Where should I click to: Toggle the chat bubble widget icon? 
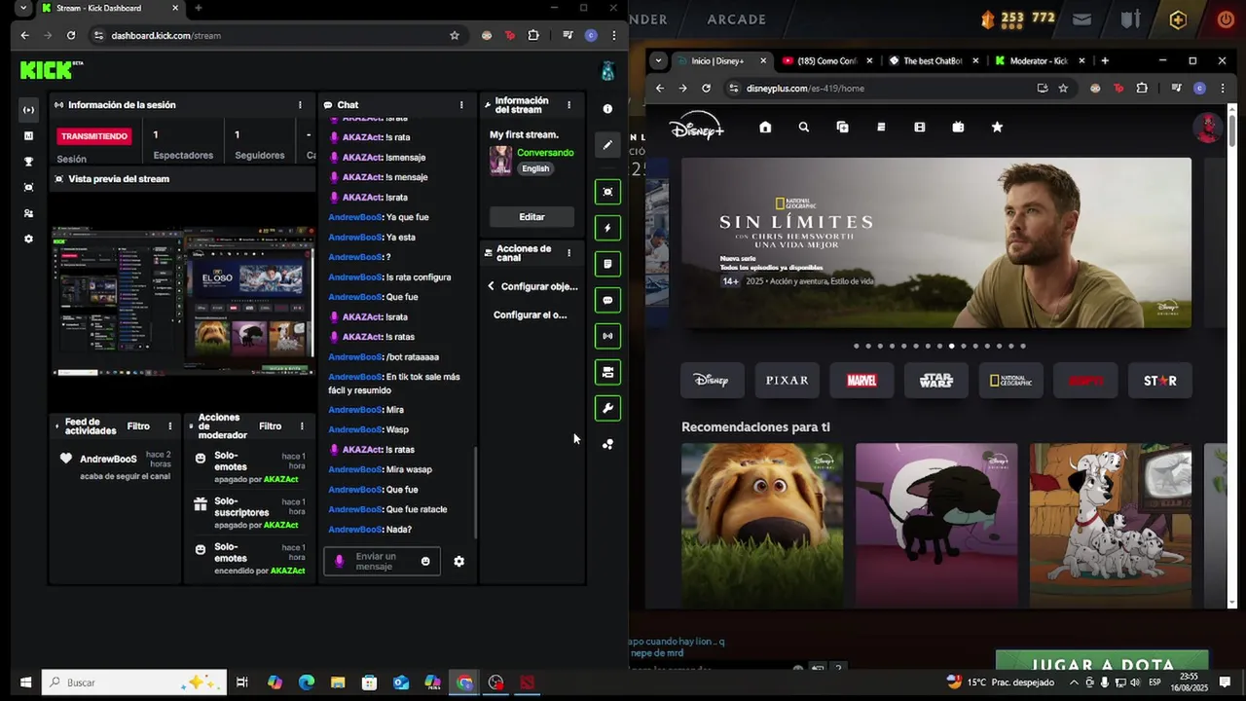click(607, 300)
